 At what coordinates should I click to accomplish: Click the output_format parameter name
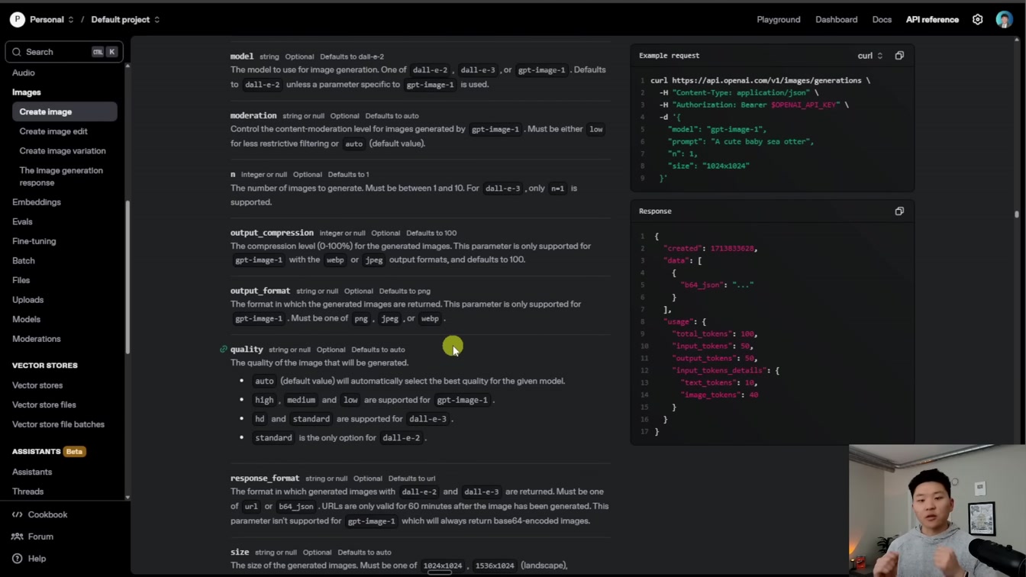(260, 291)
